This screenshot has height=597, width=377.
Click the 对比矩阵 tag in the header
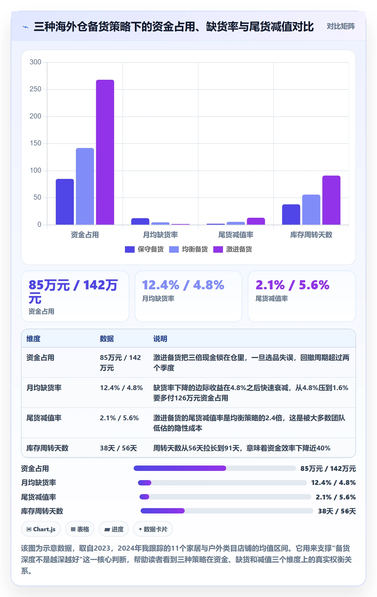(341, 26)
